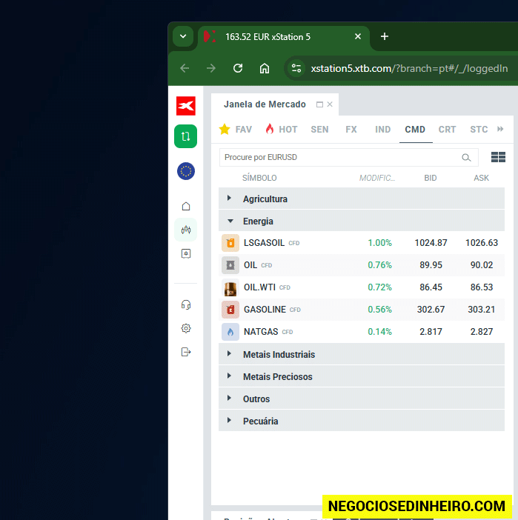Click the red XTB logo icon
The width and height of the screenshot is (518, 520).
coord(186,106)
